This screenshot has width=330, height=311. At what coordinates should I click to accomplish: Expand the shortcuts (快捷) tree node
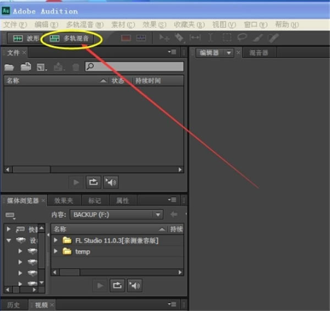point(8,229)
